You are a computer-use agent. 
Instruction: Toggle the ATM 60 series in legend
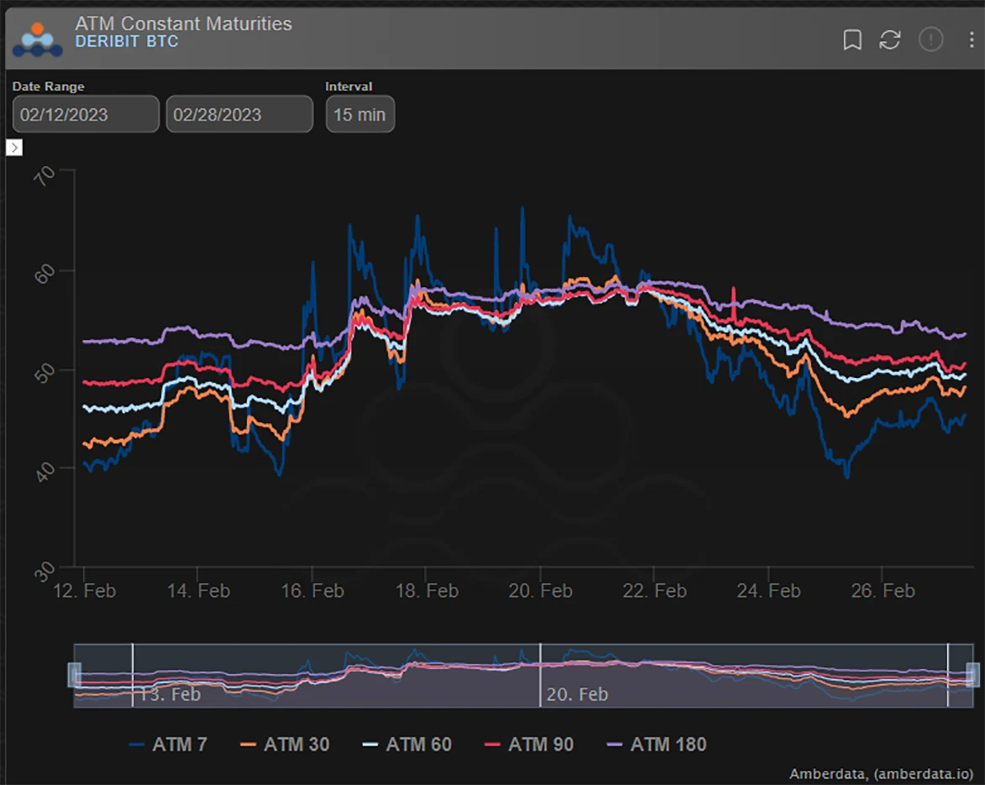408,744
